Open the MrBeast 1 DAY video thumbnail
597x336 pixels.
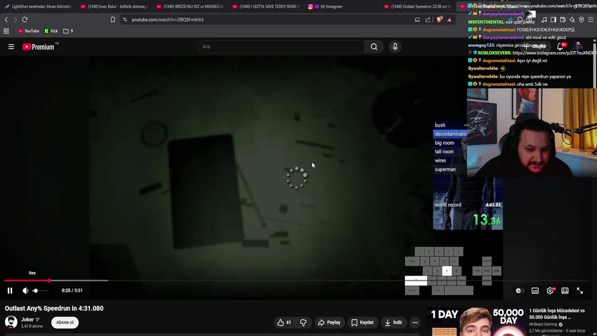[475, 322]
